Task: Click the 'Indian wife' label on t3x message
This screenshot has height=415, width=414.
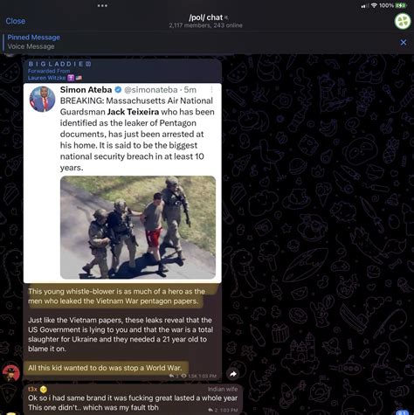Action: (223, 389)
